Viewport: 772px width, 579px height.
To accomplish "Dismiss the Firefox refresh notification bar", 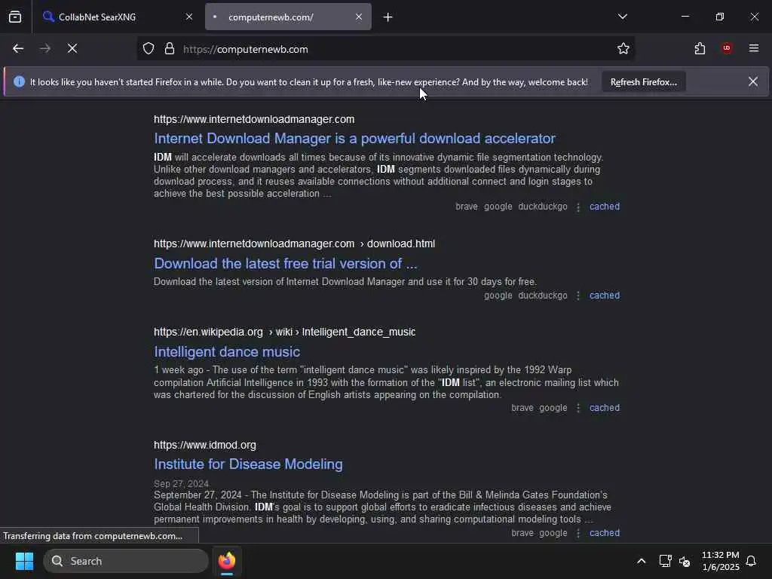I will tap(753, 81).
